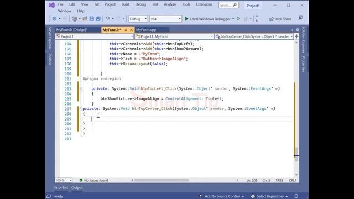Open the Help menu
354x199 pixels.
tap(81, 11)
